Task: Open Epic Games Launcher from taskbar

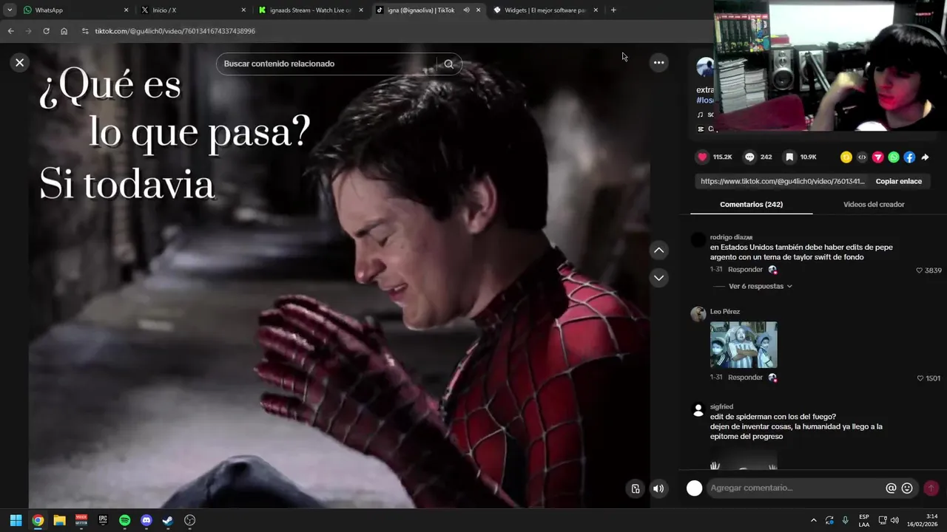Action: 103,520
